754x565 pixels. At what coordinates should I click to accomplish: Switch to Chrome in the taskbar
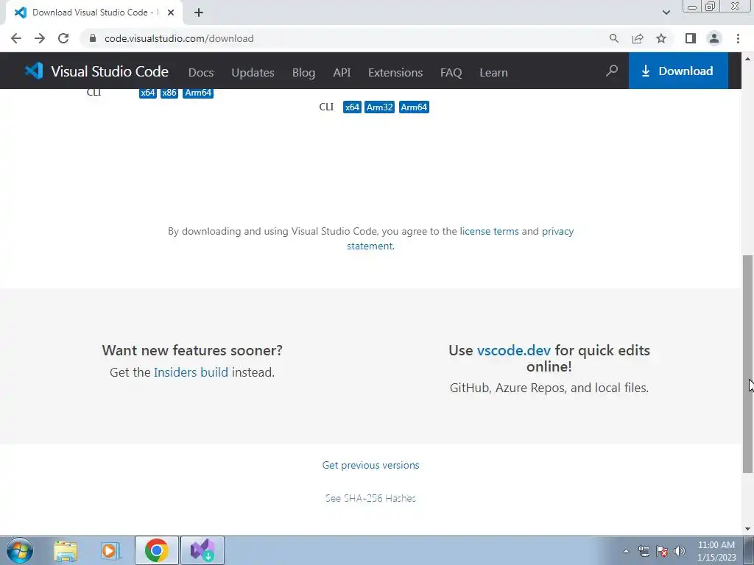(156, 550)
